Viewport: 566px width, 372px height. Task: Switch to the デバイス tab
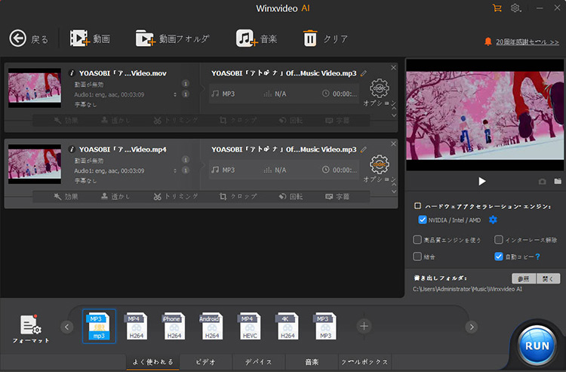click(x=259, y=362)
